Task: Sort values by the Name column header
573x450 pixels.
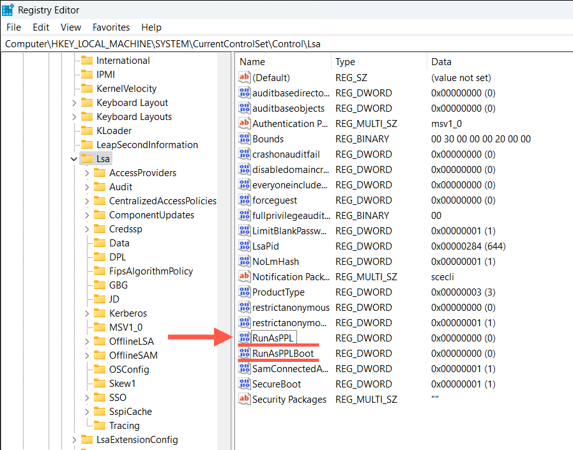Action: (281, 62)
